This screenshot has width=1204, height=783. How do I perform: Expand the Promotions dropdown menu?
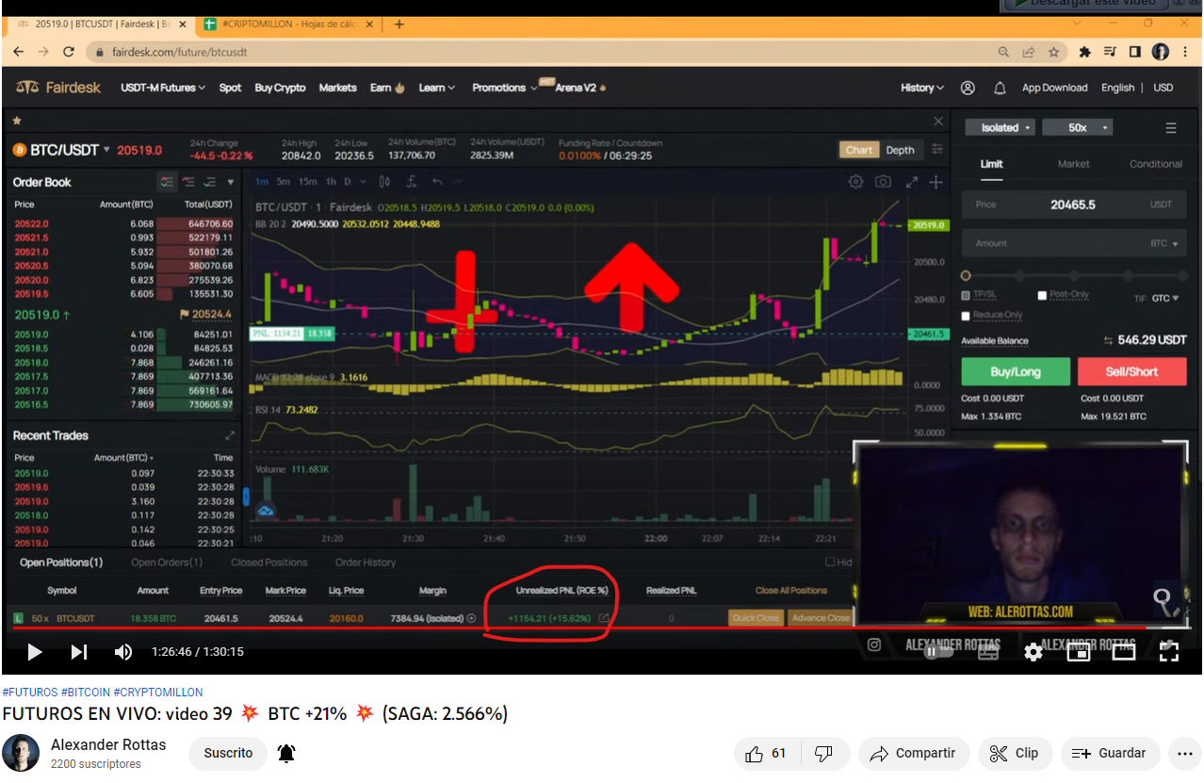(505, 88)
